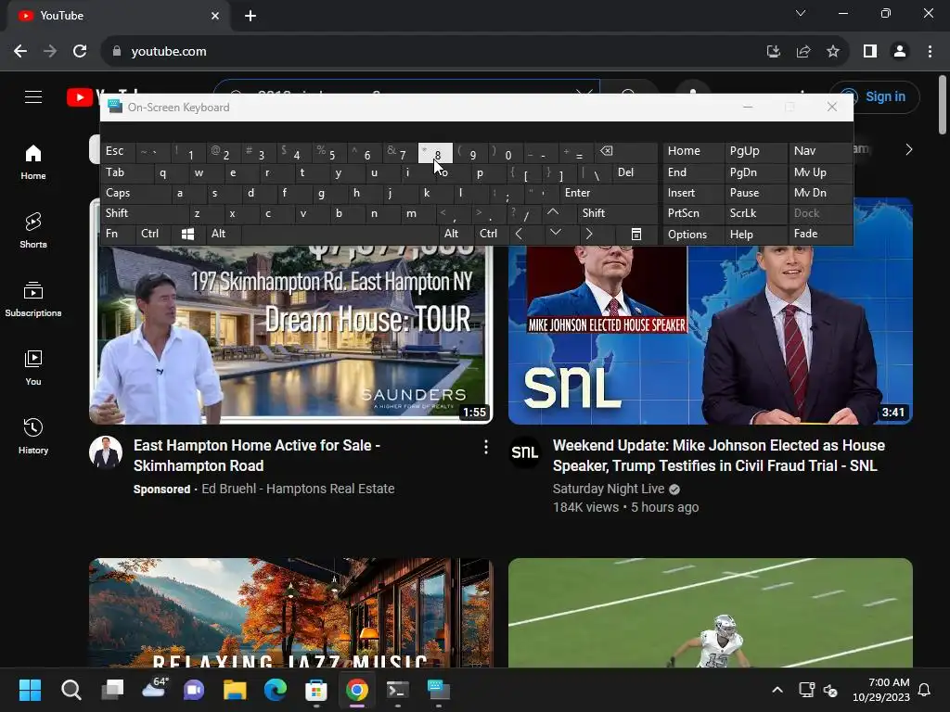Screen dimensions: 950x712
Task: Click the Enter key on the keyboard
Action: 609,193
